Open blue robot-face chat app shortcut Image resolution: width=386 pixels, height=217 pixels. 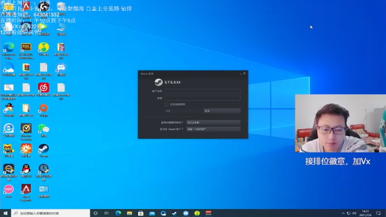pos(62,69)
